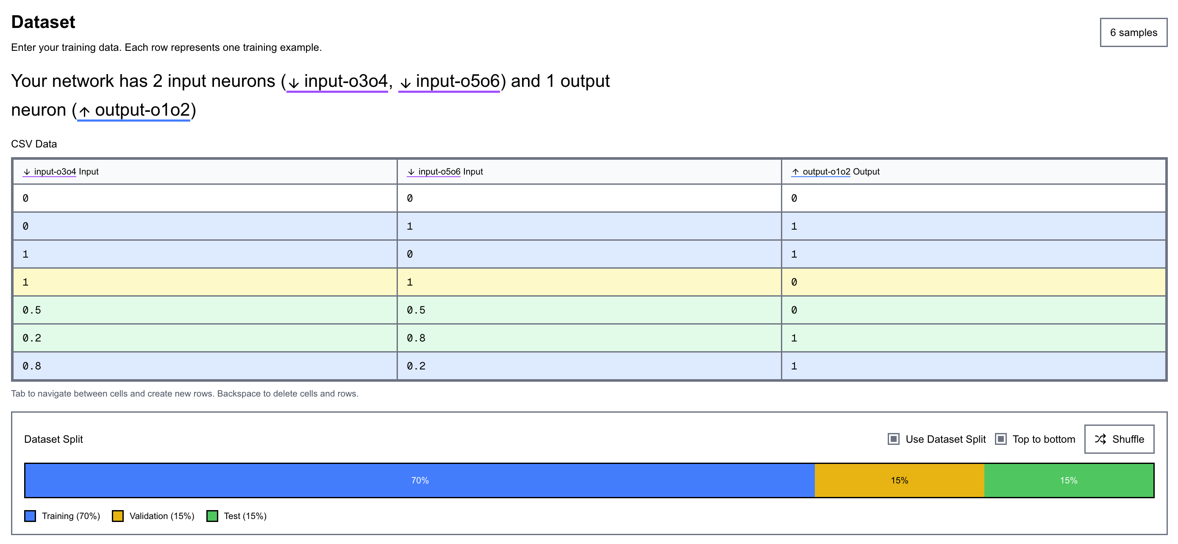Click the green Test legend swatch
The height and width of the screenshot is (544, 1178).
(x=212, y=516)
